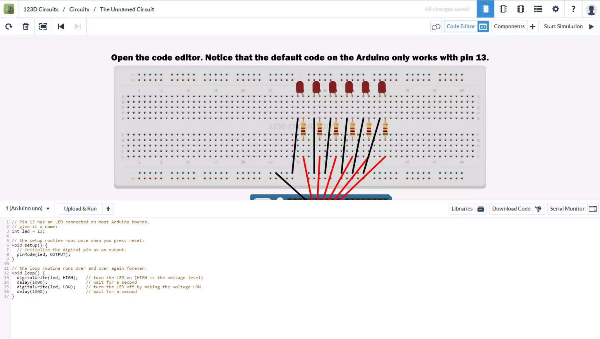Open settings gear icon
Image resolution: width=600 pixels, height=339 pixels.
(x=555, y=9)
